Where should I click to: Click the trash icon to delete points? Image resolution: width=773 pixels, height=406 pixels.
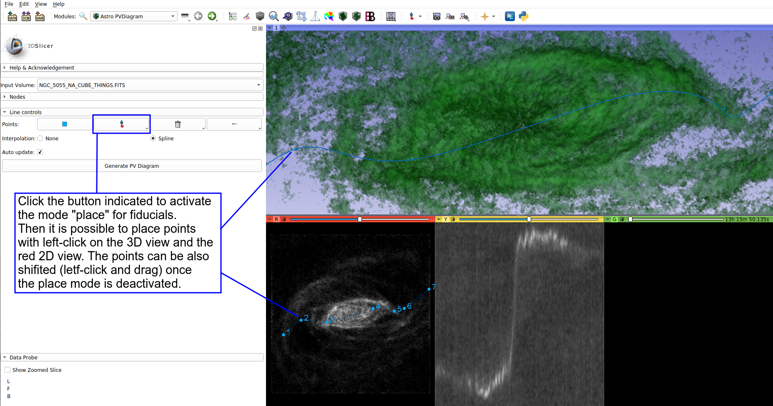pos(178,124)
